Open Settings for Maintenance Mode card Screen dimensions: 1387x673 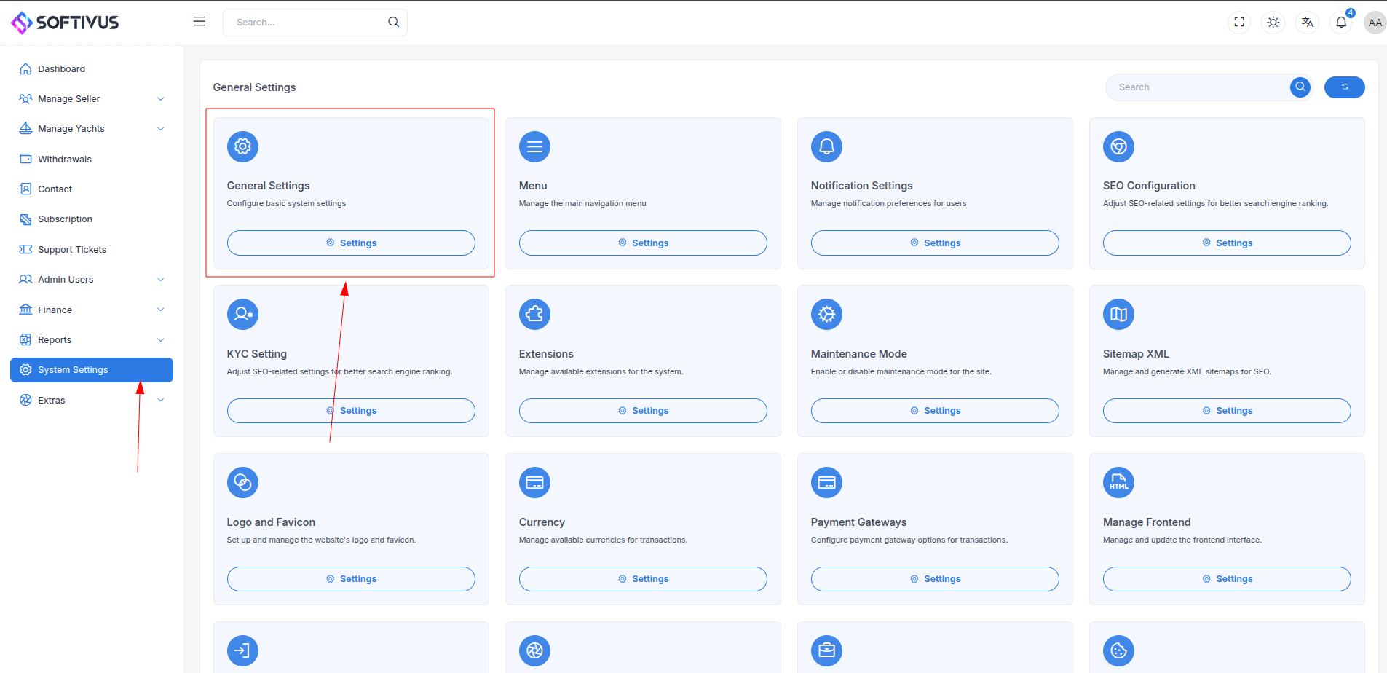coord(935,411)
